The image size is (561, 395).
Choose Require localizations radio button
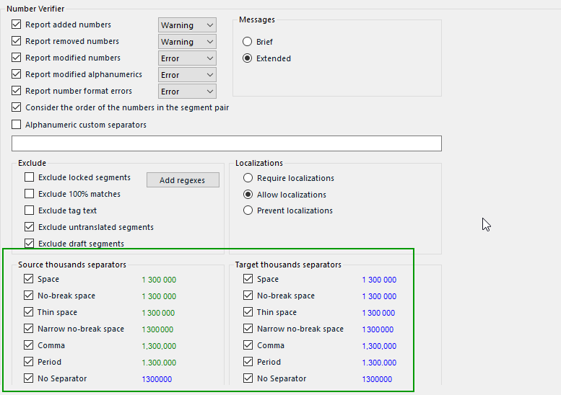248,178
